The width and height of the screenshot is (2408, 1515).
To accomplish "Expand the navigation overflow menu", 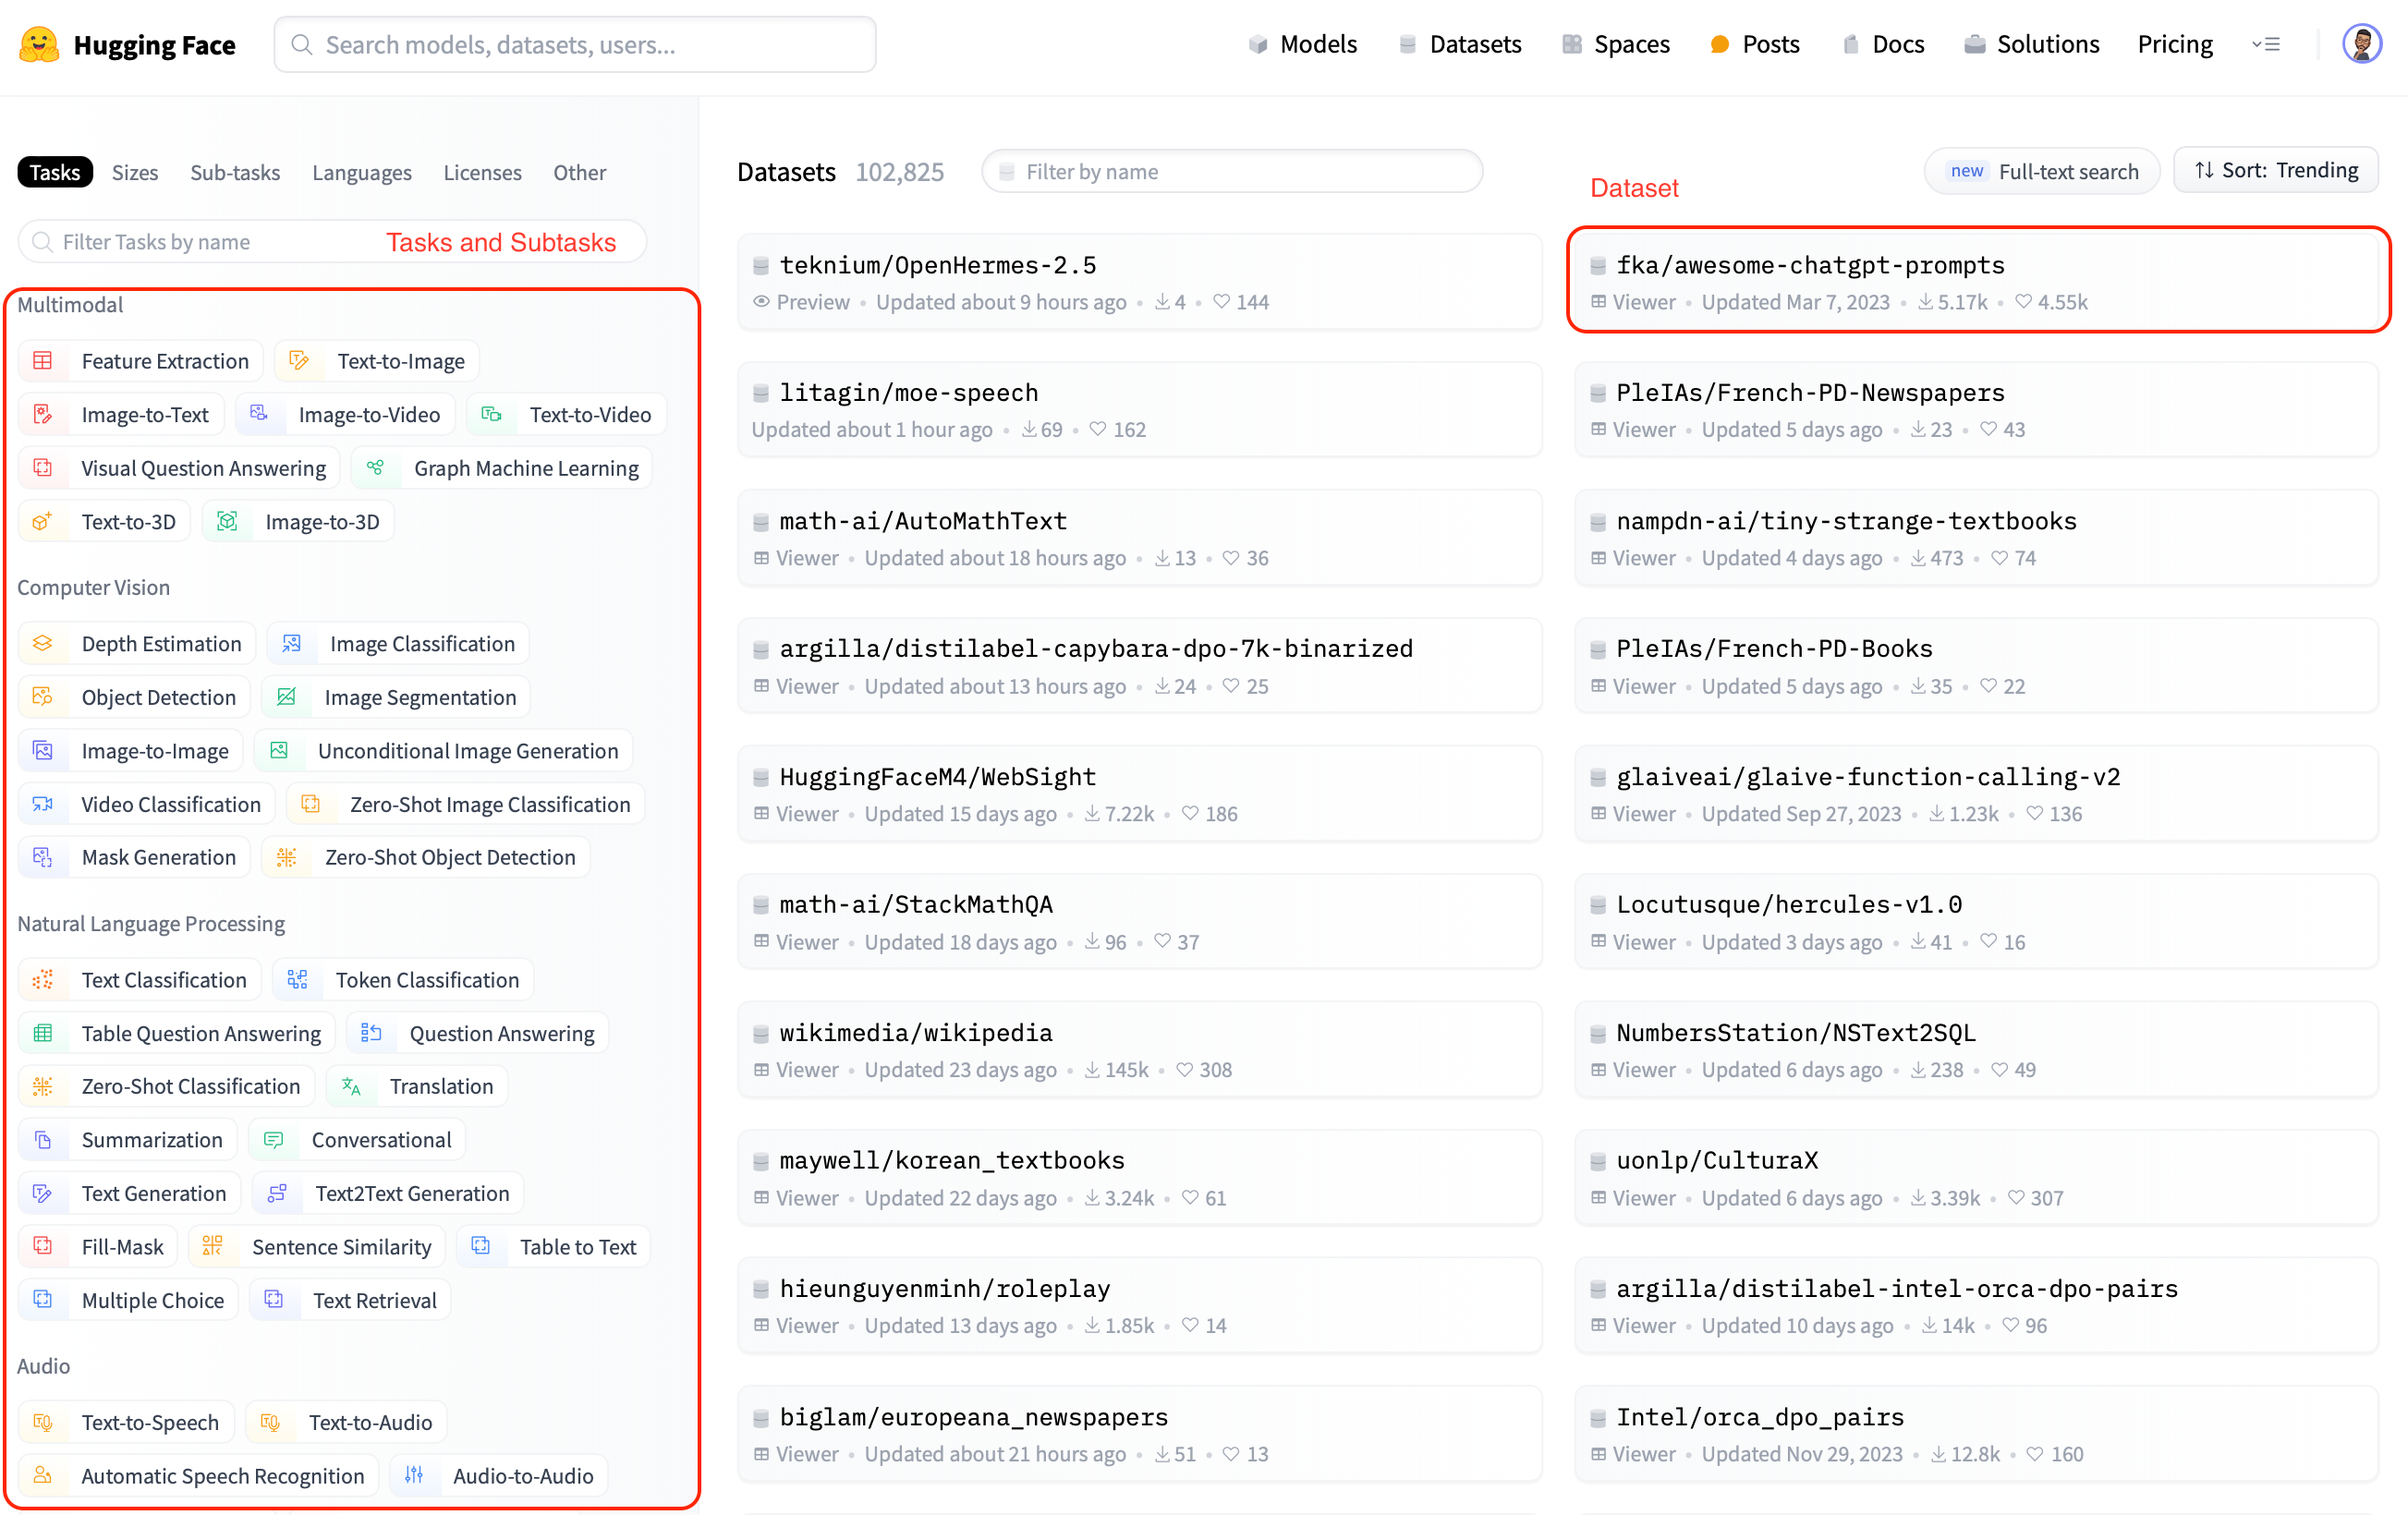I will (x=2265, y=45).
